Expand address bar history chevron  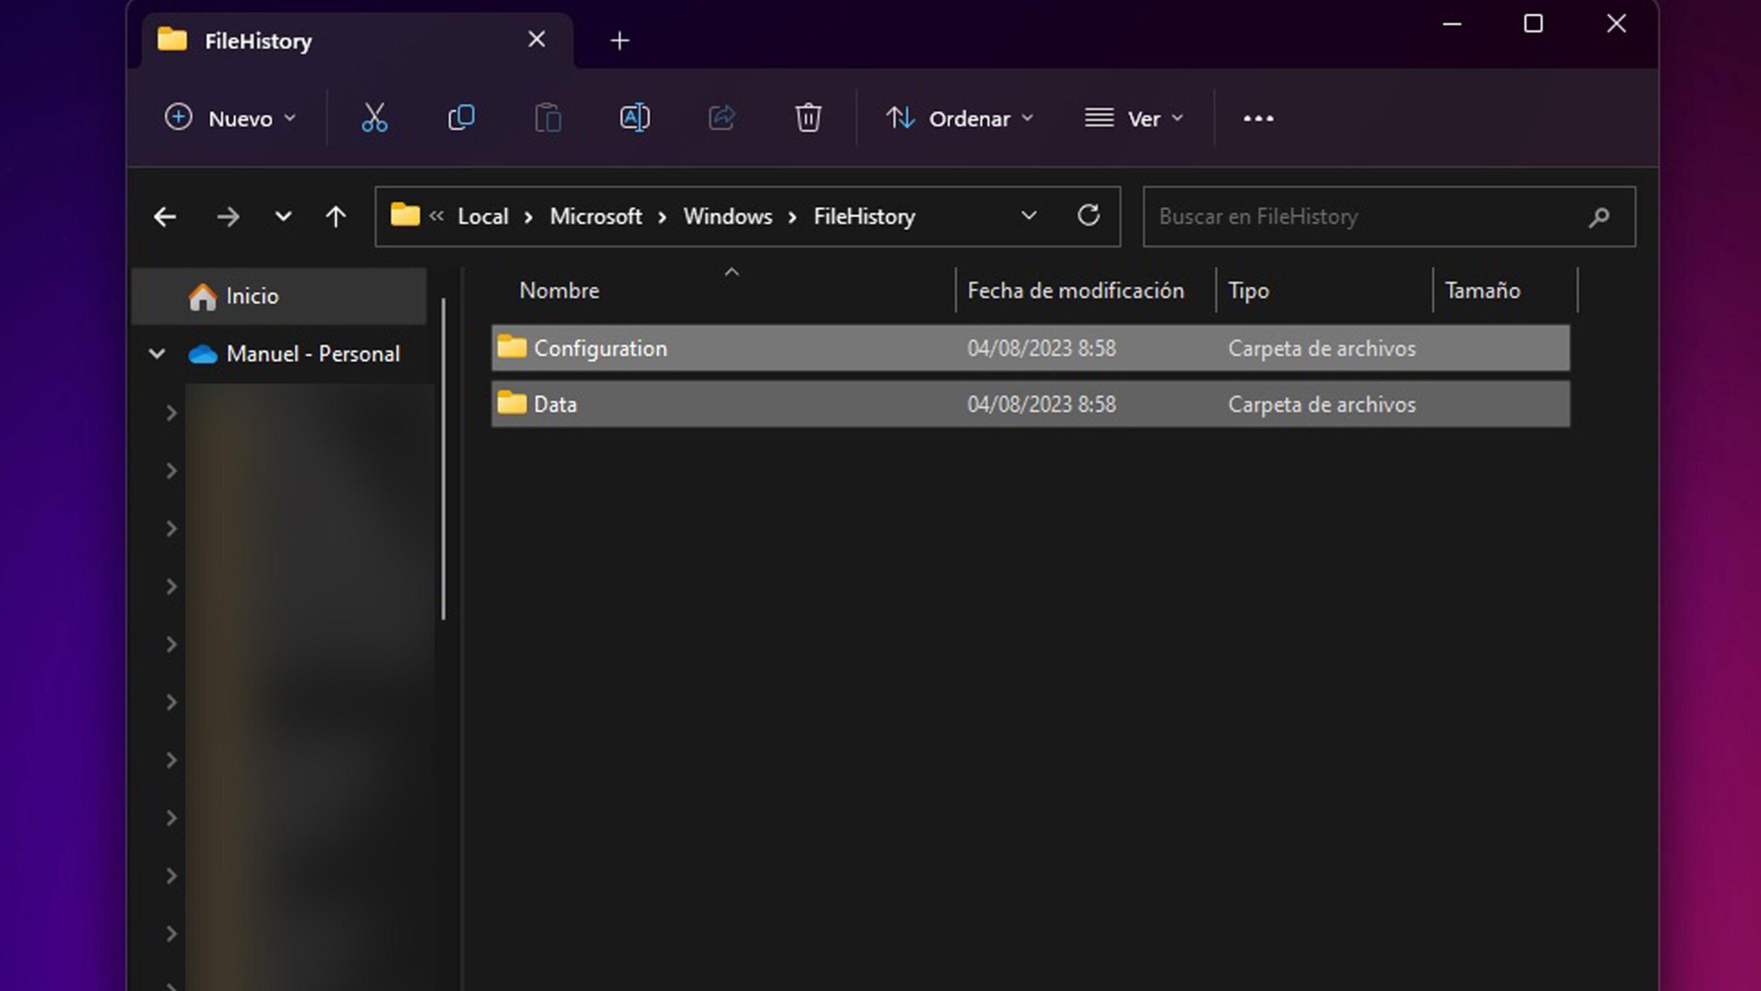(1028, 216)
